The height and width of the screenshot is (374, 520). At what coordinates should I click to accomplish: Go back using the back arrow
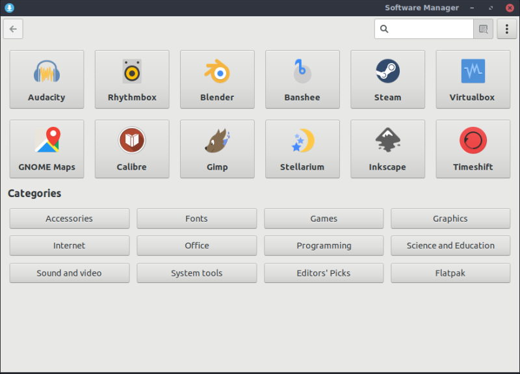(13, 29)
